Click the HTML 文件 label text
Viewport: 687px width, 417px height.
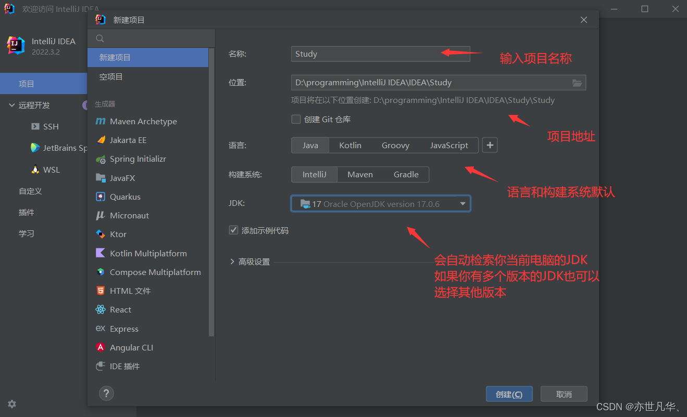point(130,291)
